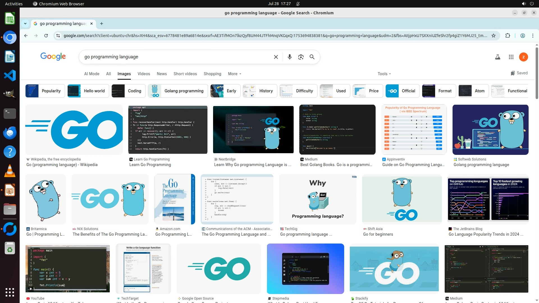Viewport: 539px width, 303px height.
Task: Bookmark this page with the star icon
Action: click(494, 36)
